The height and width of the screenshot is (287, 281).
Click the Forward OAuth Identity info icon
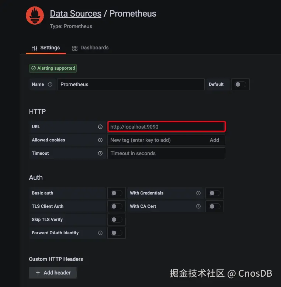click(x=100, y=233)
